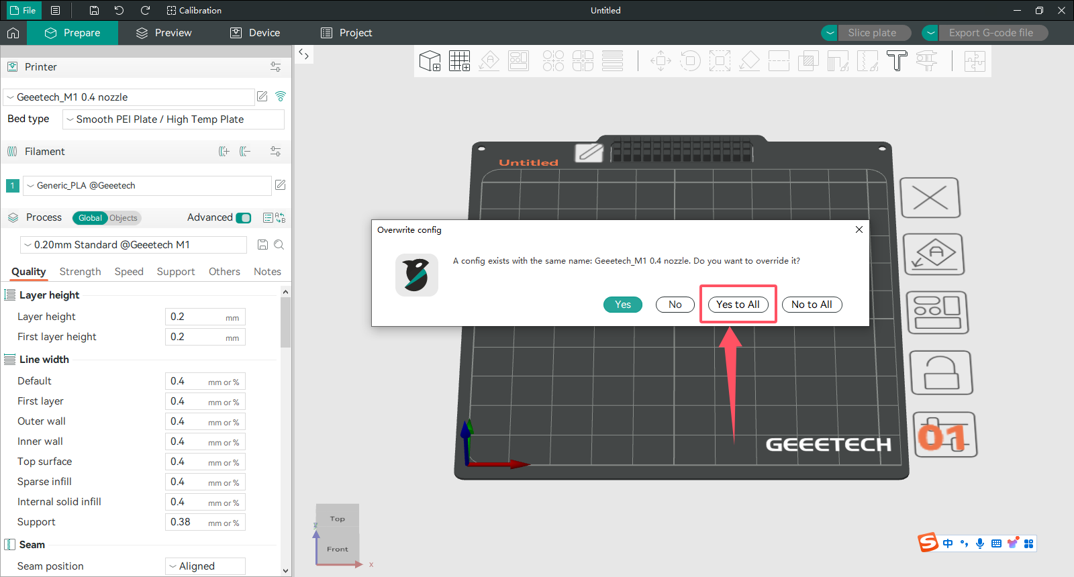This screenshot has width=1074, height=577.
Task: Add a new plate with grid icon
Action: point(460,61)
